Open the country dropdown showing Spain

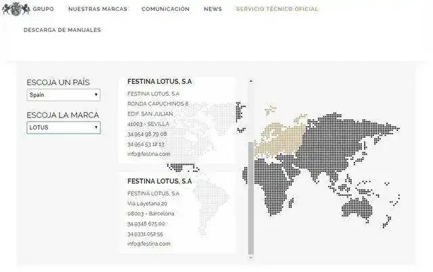[x=64, y=95]
